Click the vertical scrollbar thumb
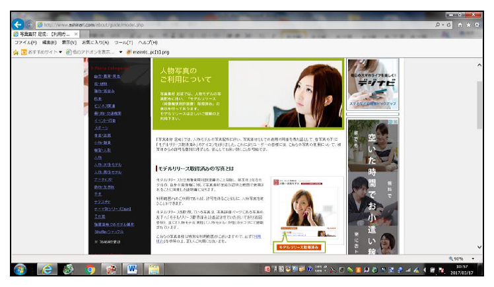 tap(479, 105)
